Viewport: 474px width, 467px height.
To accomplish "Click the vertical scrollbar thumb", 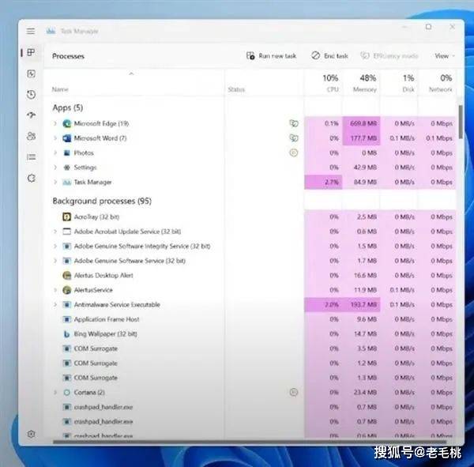I will (461, 122).
